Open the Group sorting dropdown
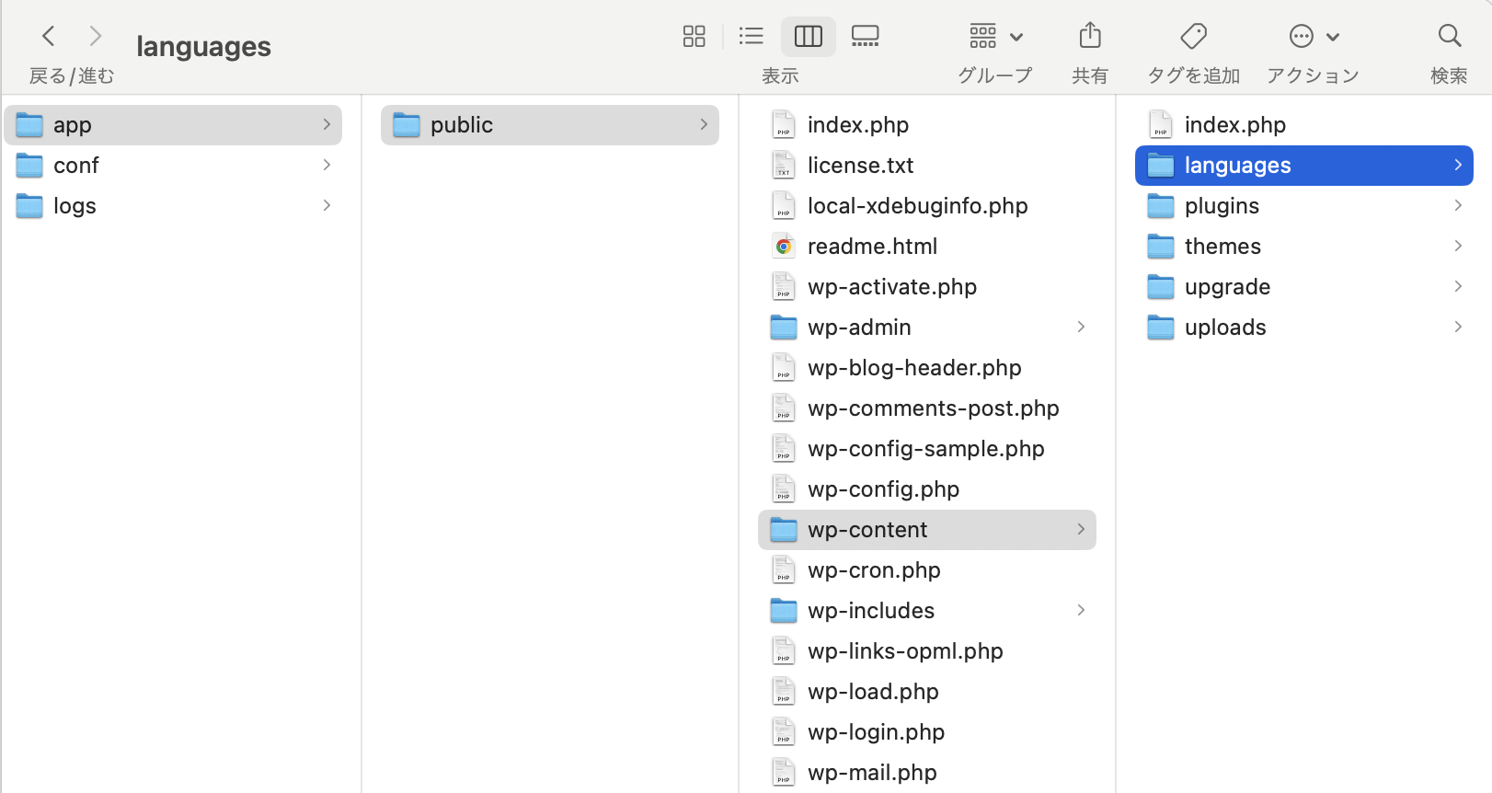 [995, 37]
